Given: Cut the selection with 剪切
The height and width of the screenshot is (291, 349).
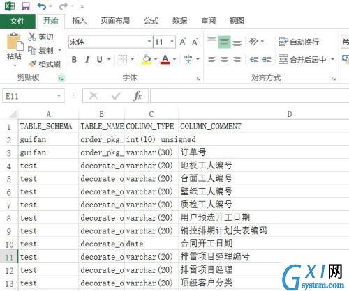Looking at the screenshot, I should [x=41, y=37].
